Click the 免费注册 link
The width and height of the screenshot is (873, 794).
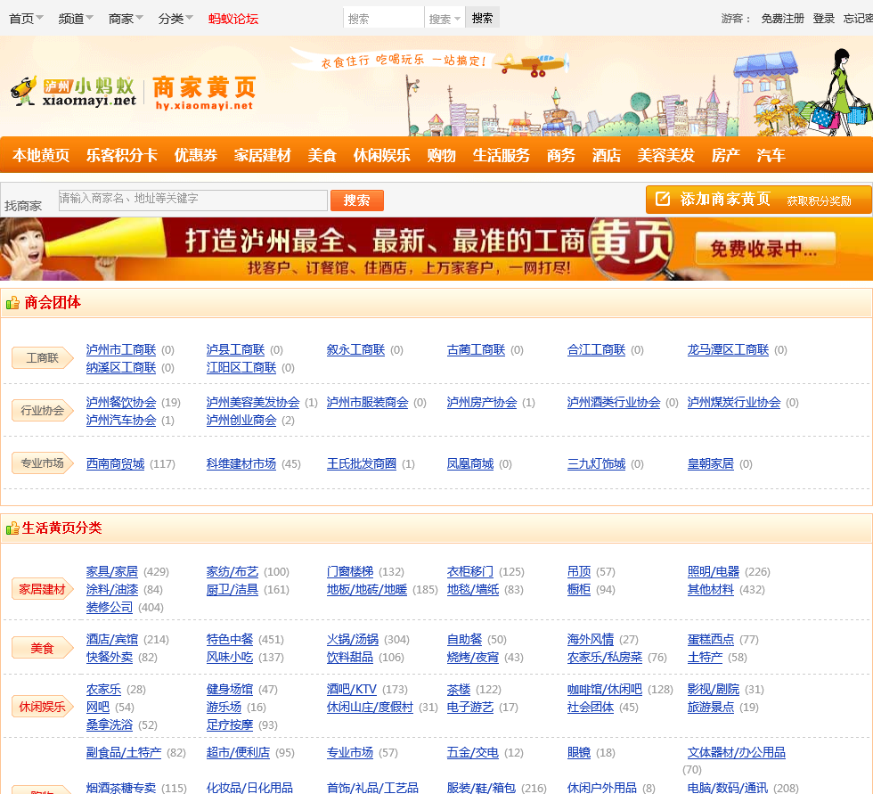pos(782,19)
